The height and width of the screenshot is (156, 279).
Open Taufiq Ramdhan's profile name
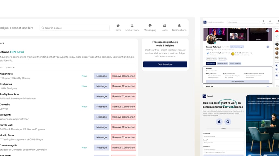pos(9,94)
